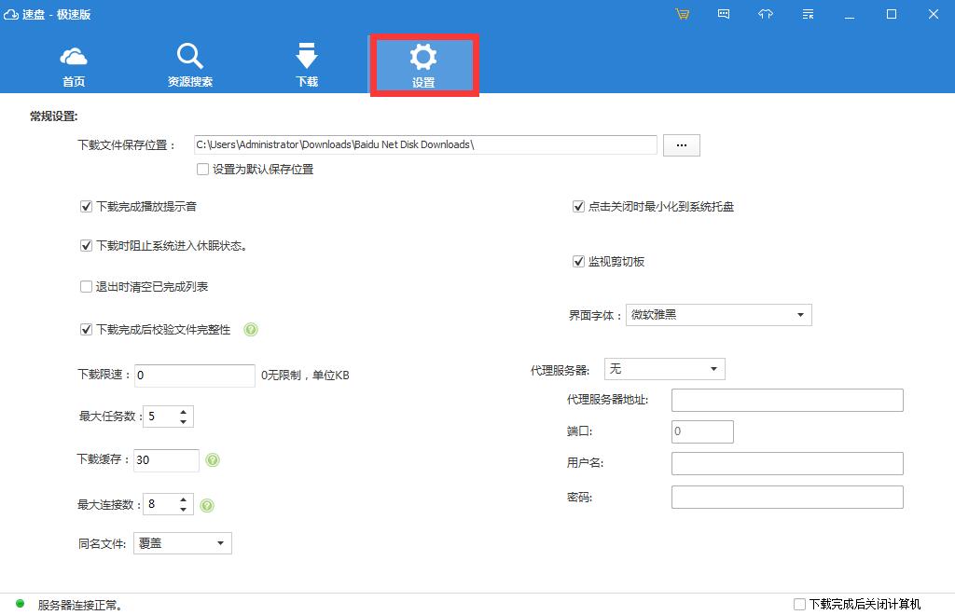Screen dimensions: 955x615
Task: Open the main menu list icon
Action: pos(807,14)
